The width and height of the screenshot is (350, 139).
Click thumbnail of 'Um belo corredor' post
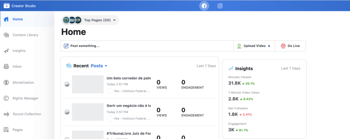click(88, 84)
